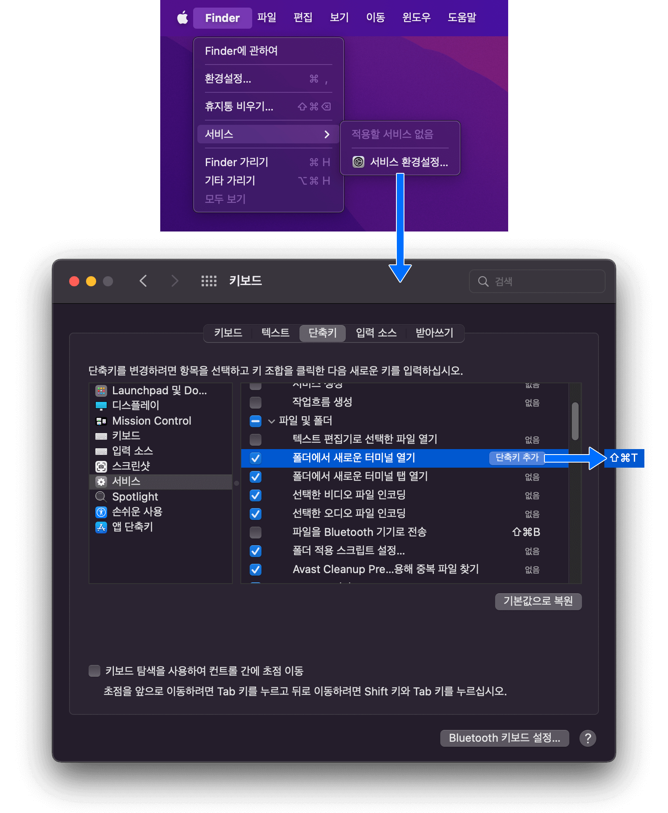Click the 단축키 추가 button
Screen dimensions: 668x813
click(517, 458)
